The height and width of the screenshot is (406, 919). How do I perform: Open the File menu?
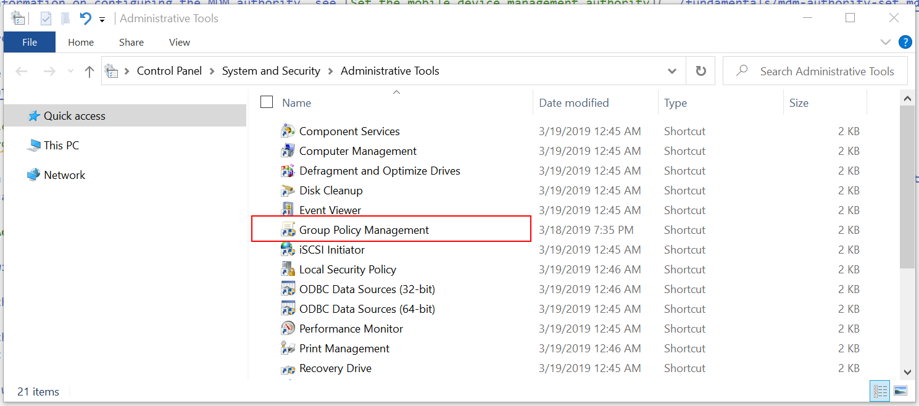[x=30, y=42]
